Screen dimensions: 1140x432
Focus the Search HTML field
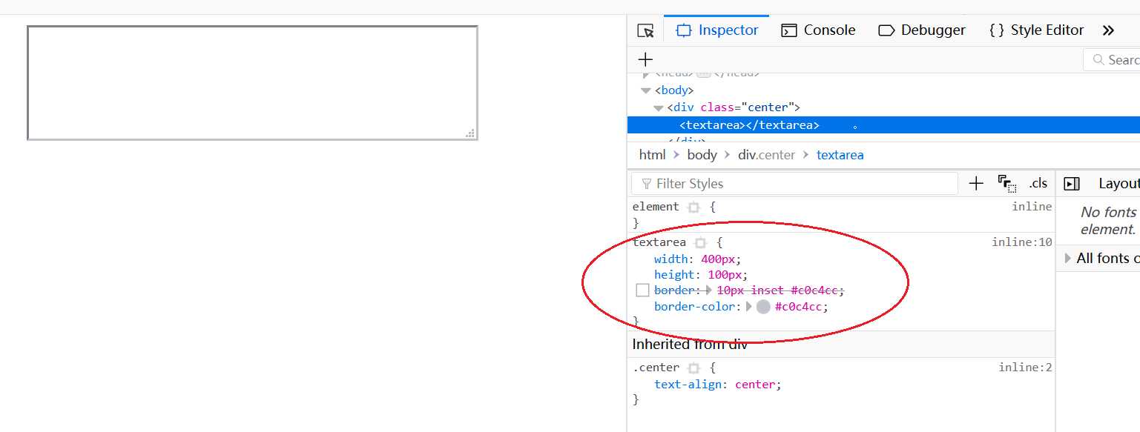1112,60
